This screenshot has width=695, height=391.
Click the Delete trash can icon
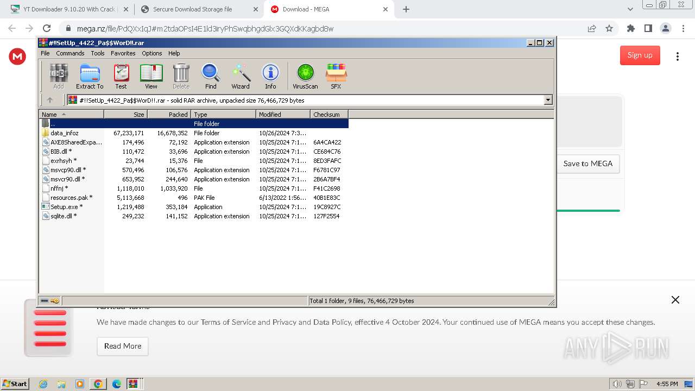coord(181,76)
